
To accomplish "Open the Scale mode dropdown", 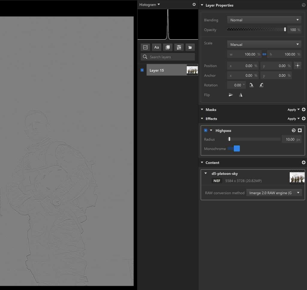I will [264, 44].
